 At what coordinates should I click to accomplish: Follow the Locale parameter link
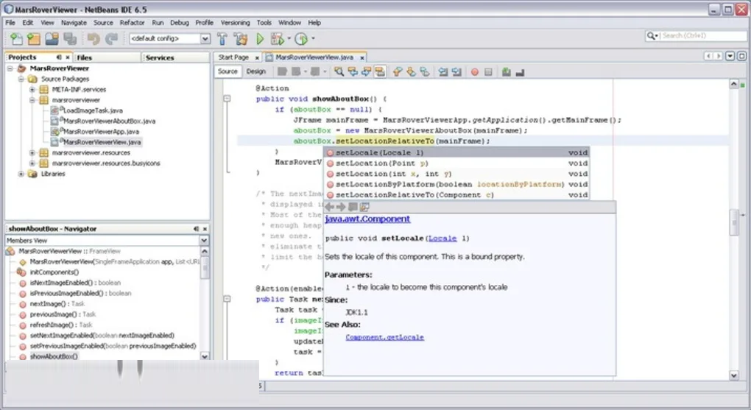pos(443,238)
